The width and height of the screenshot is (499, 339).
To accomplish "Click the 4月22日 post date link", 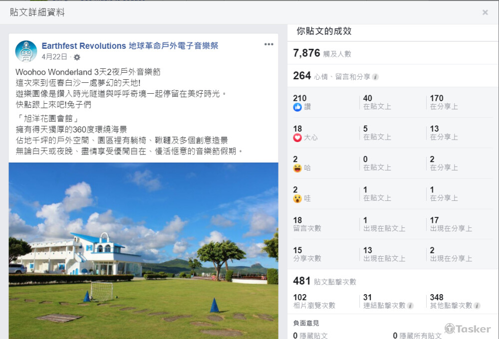I will [54, 57].
